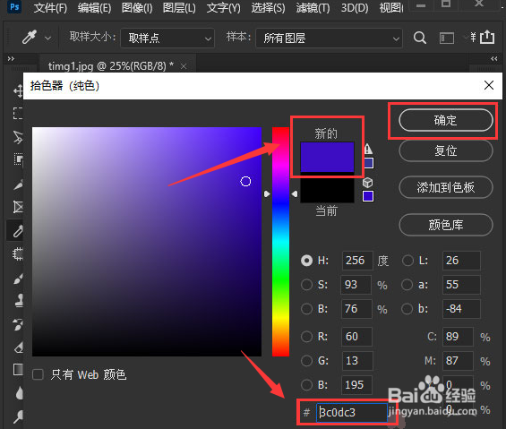506x429 pixels.
Task: Click the in-gamut color swatch under warning
Action: (x=368, y=163)
